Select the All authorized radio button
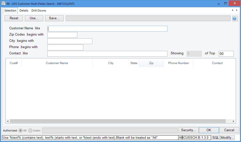This screenshot has width=241, height=142. [x=21, y=130]
